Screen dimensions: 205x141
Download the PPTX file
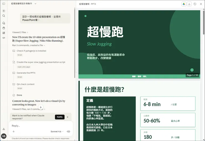[189, 4]
